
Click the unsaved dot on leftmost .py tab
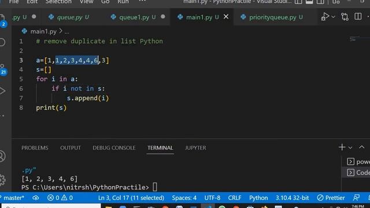click(34, 17)
